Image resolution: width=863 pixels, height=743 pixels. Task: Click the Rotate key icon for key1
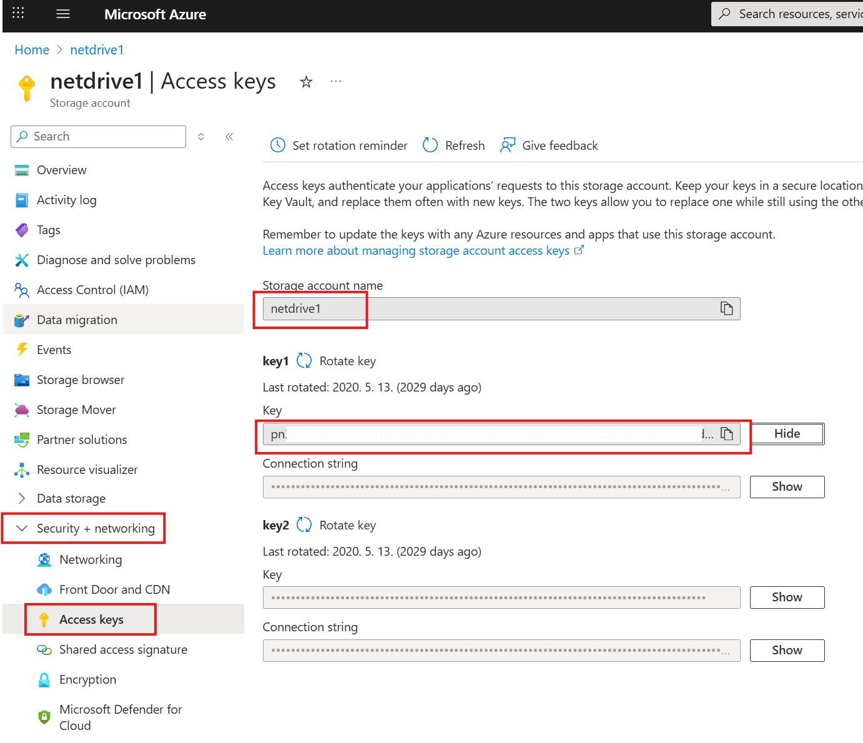304,360
